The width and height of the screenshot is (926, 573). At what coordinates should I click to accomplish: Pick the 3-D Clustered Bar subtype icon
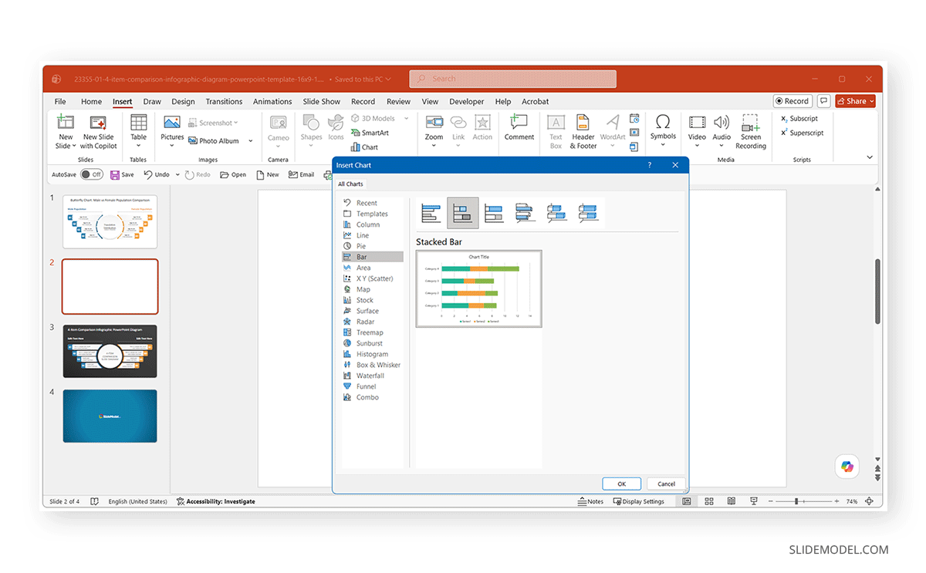coord(526,212)
